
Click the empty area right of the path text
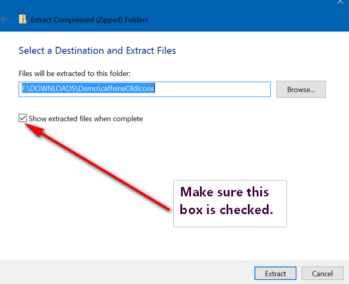[x=212, y=89]
